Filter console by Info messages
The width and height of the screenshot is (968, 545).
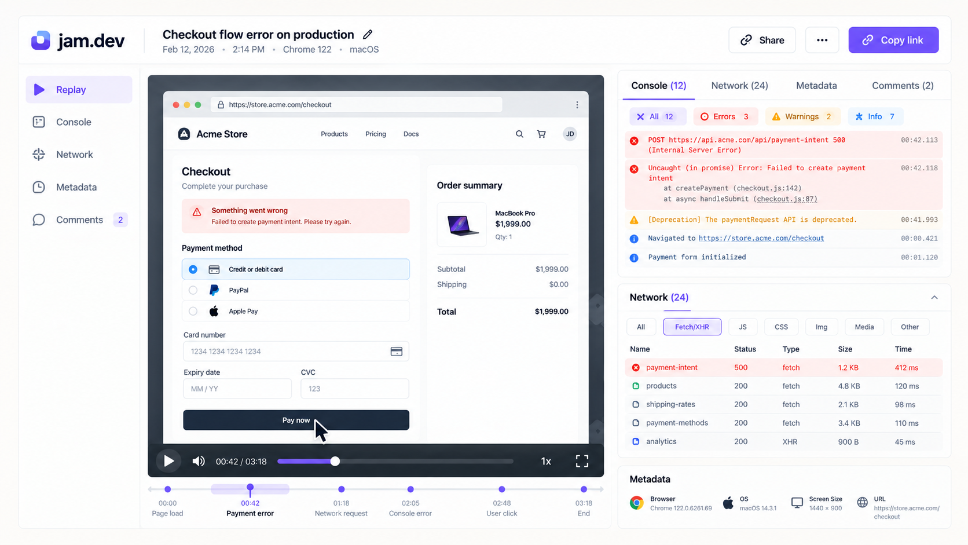tap(875, 116)
